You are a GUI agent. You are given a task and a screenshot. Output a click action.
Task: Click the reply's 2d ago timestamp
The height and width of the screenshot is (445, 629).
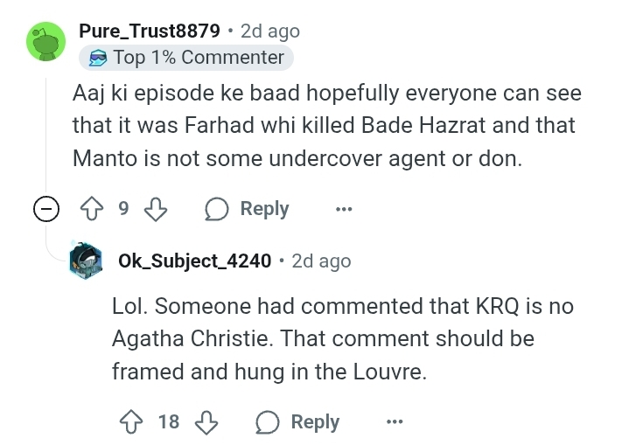coord(321,261)
